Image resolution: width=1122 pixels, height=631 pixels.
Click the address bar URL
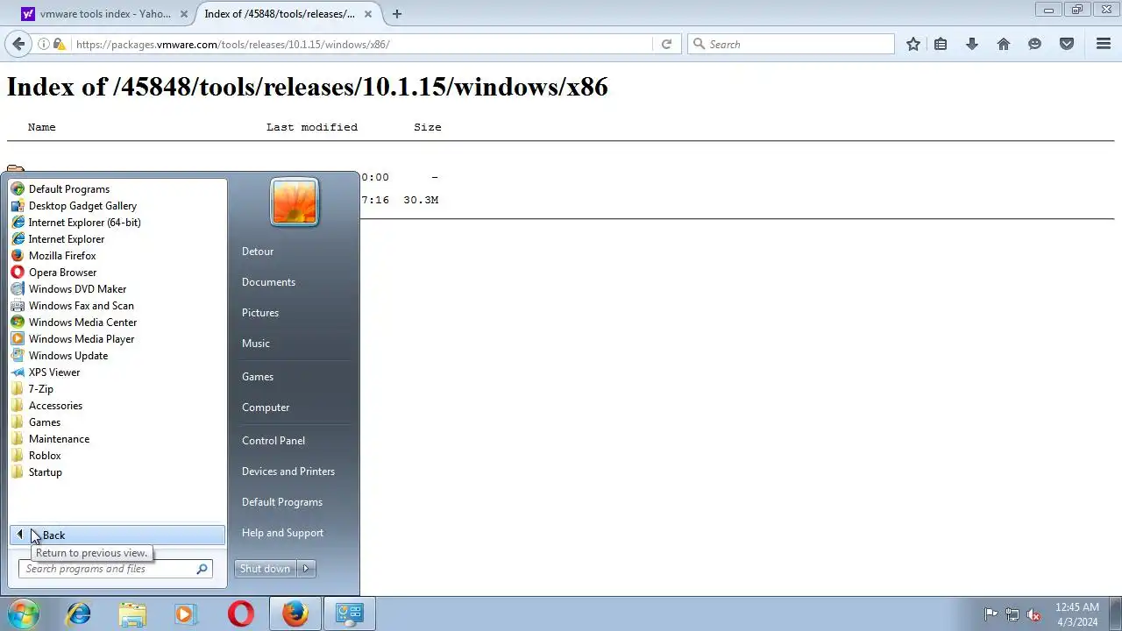tap(232, 44)
